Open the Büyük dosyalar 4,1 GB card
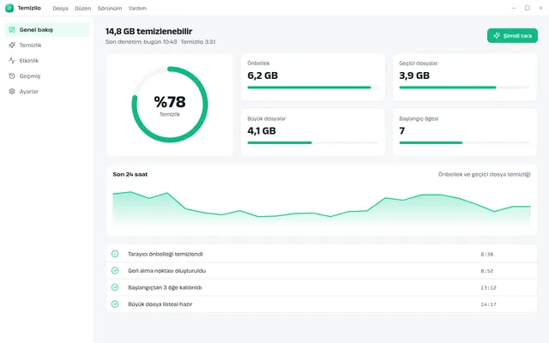Screen dimensions: 549x343 point(313,132)
